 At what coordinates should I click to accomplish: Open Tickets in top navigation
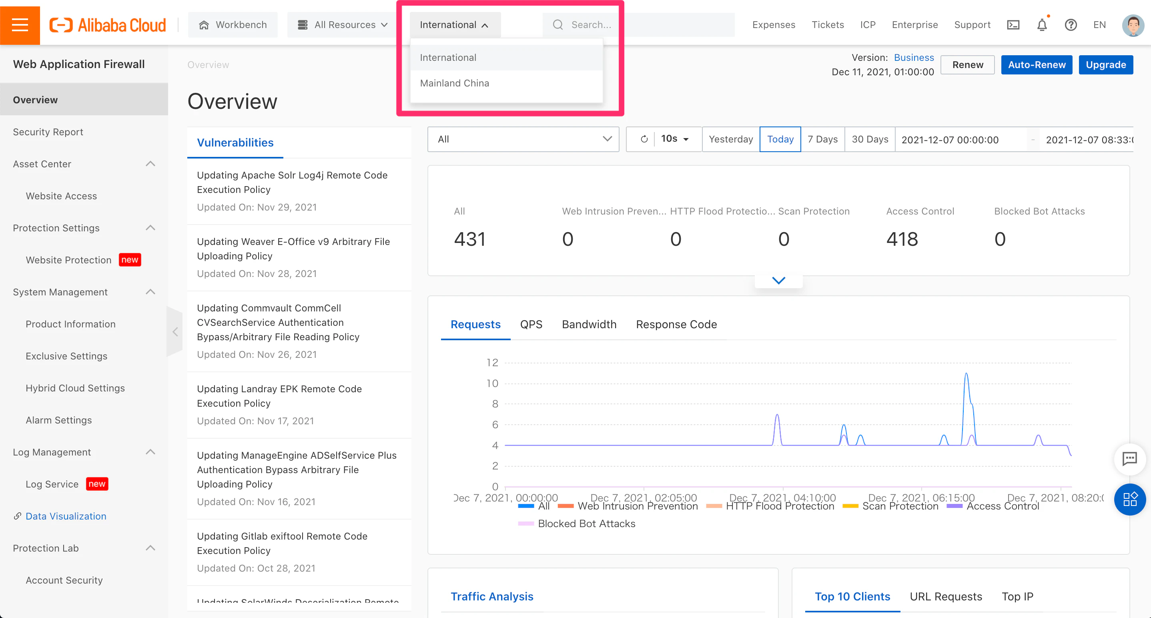(x=828, y=25)
